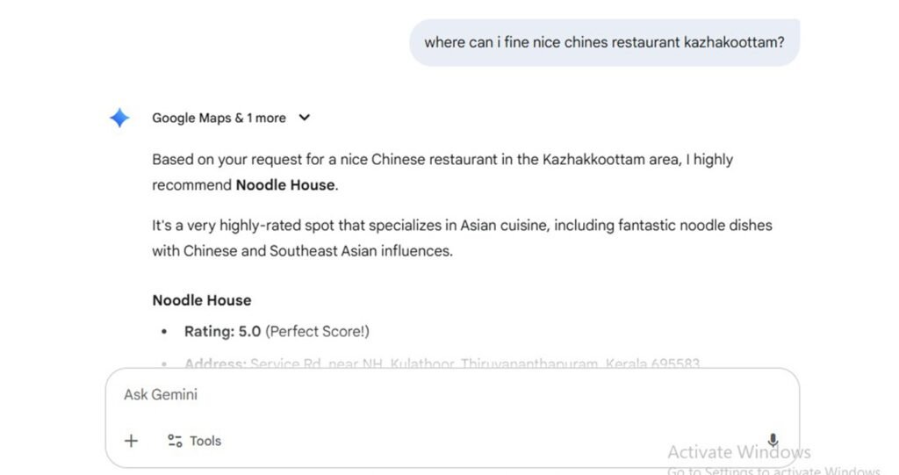This screenshot has height=475, width=899.
Task: Click the "(Perfect Score!)" text
Action: click(x=318, y=332)
